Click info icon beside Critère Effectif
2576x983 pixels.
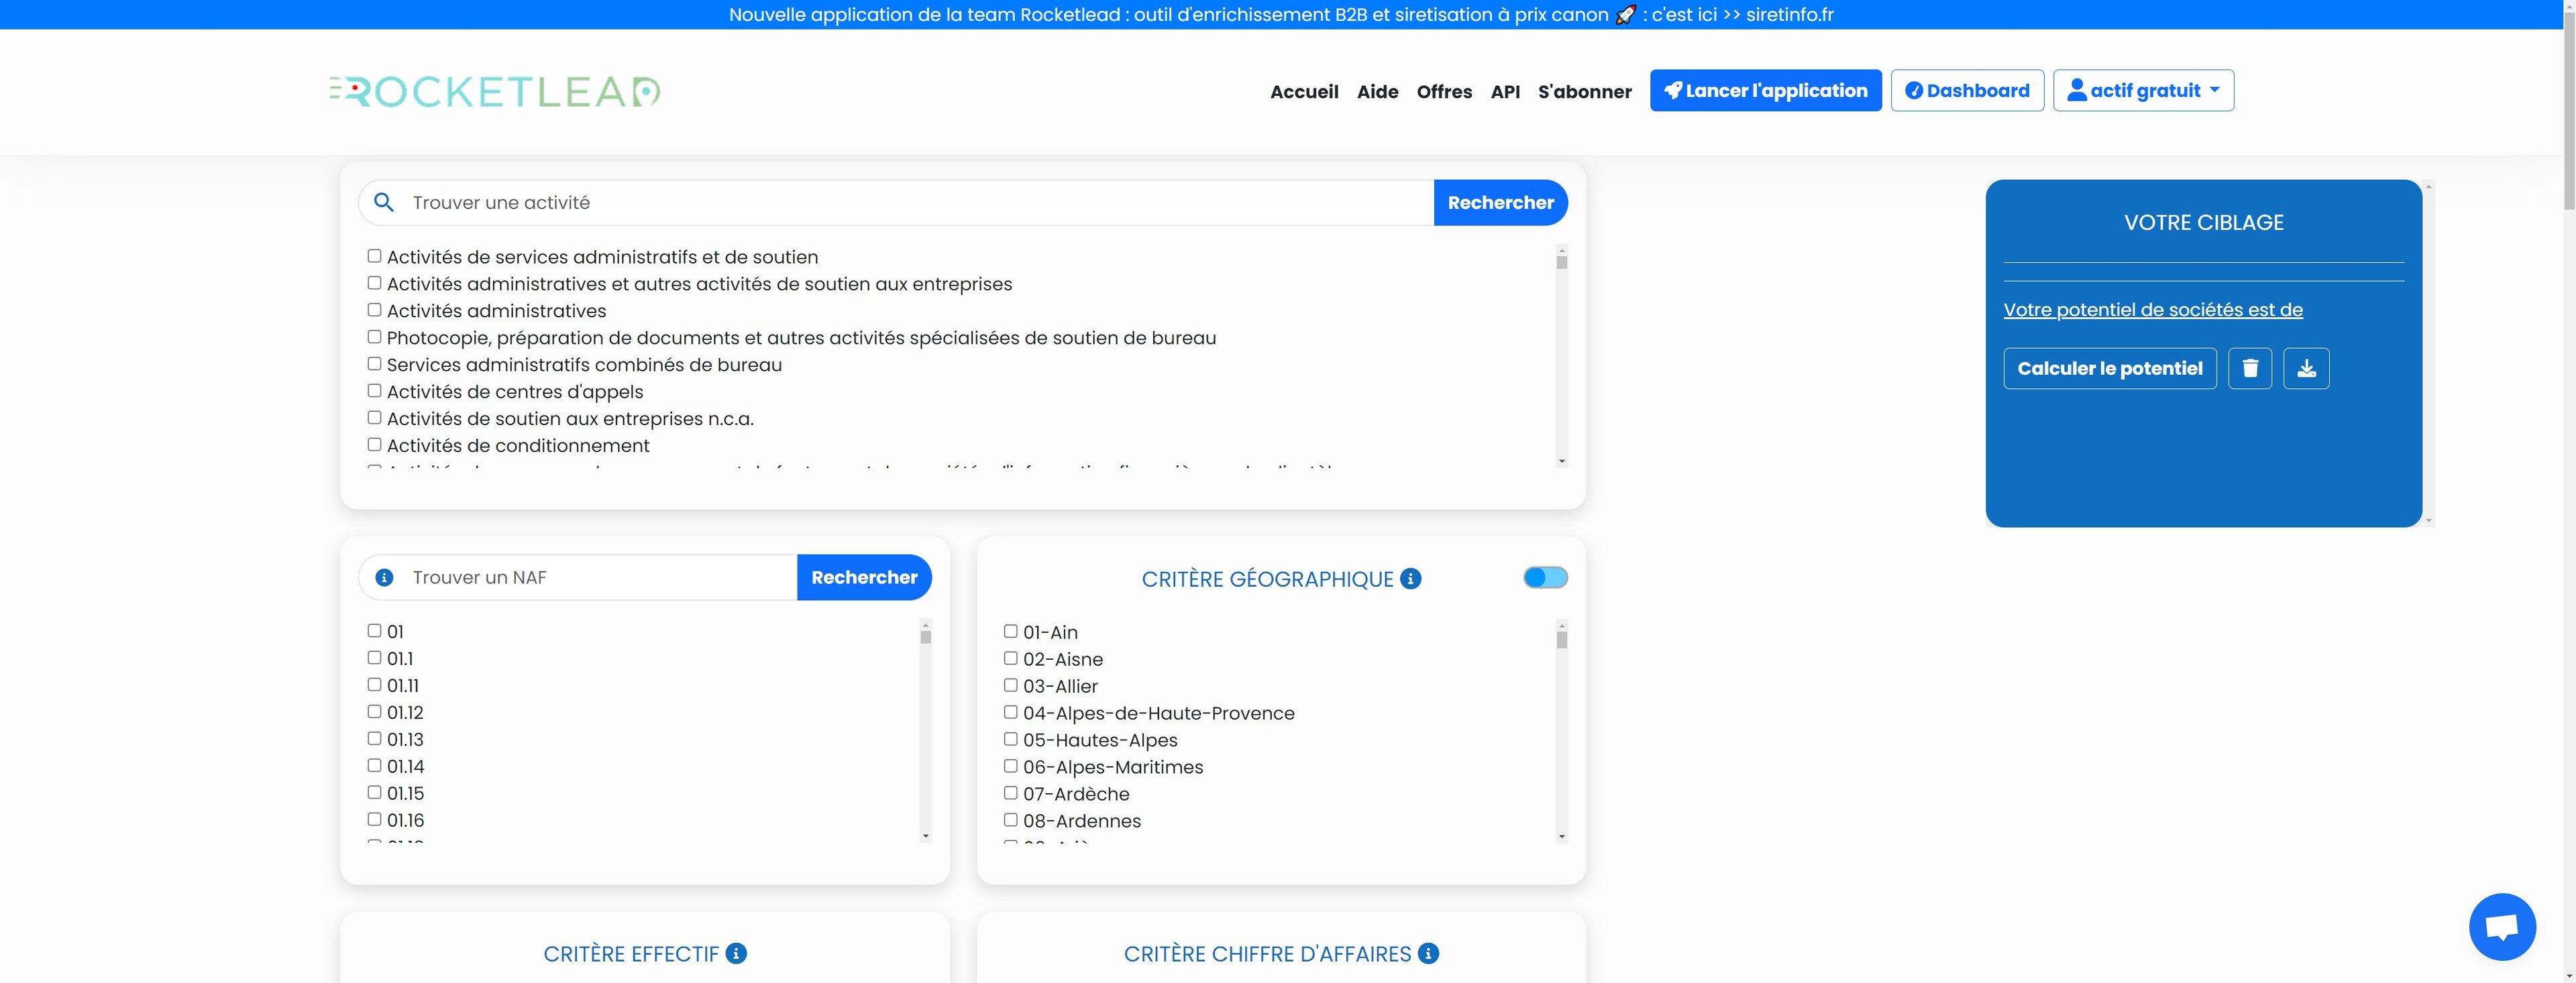coord(736,954)
